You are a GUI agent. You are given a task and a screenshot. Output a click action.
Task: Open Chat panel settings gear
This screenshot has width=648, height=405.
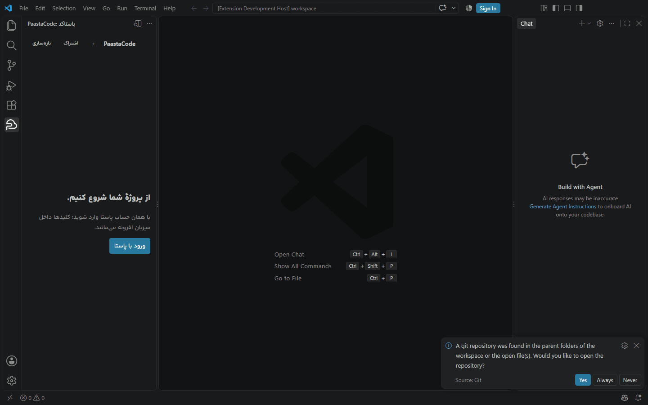click(600, 23)
